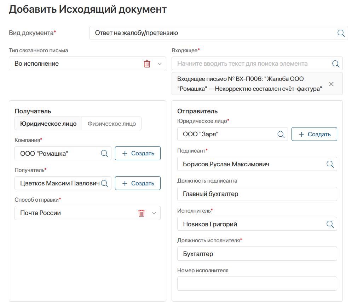Click the Должность подписанта field showing Главный бухгалтер
Screen dimensions: 352x303
(x=257, y=194)
